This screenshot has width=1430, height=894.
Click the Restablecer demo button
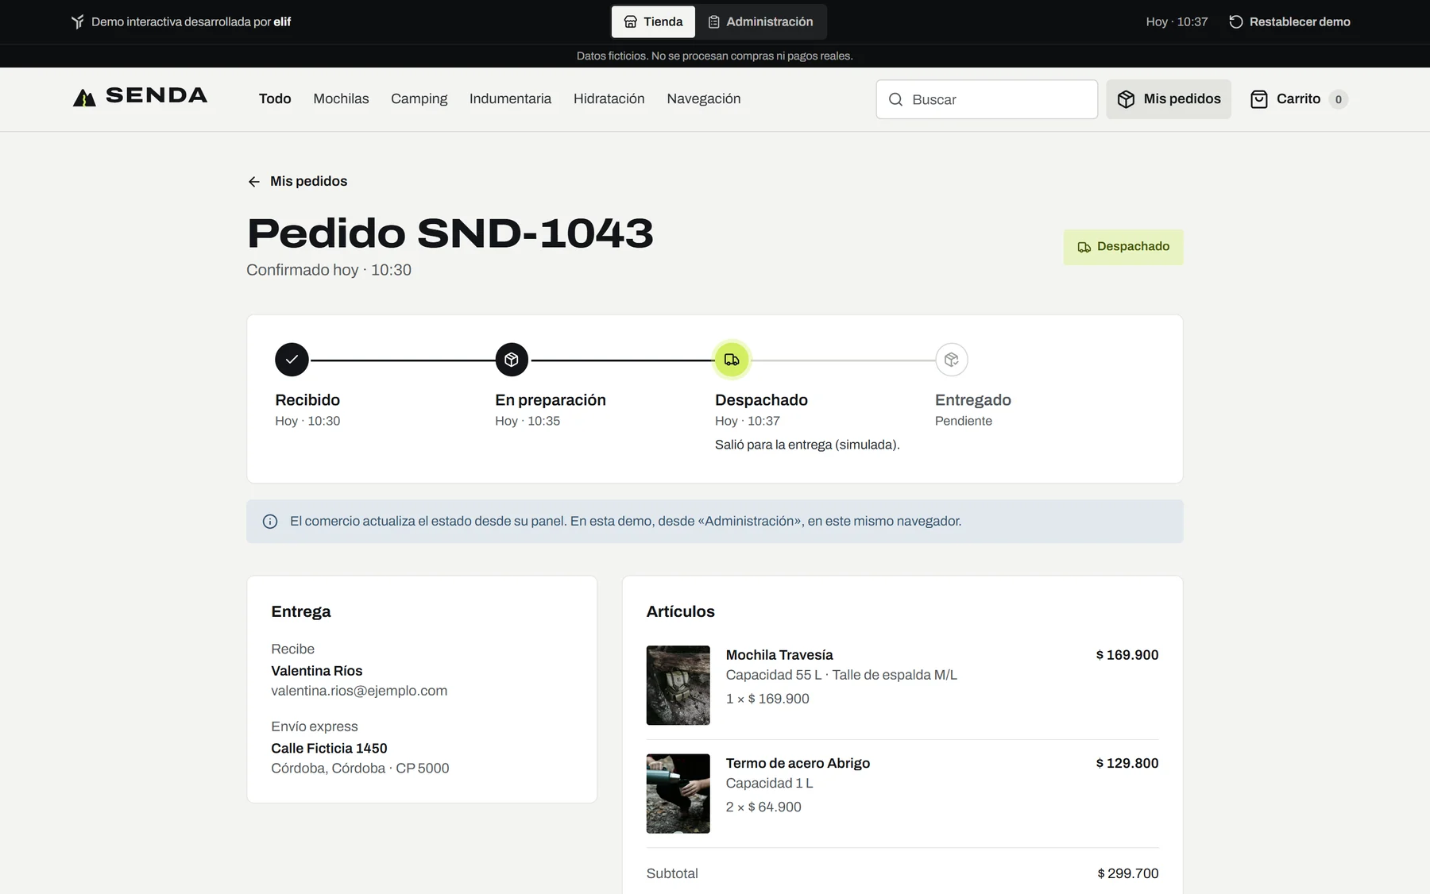(1289, 22)
